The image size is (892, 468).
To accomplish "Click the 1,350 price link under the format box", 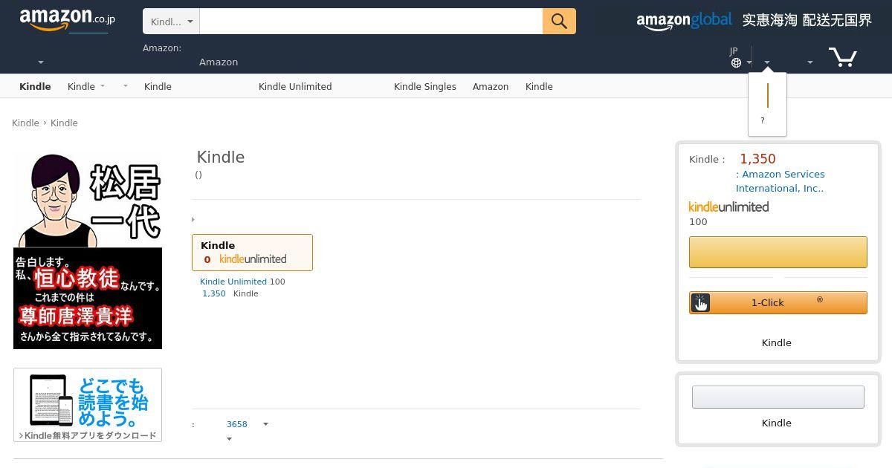I will 214,293.
